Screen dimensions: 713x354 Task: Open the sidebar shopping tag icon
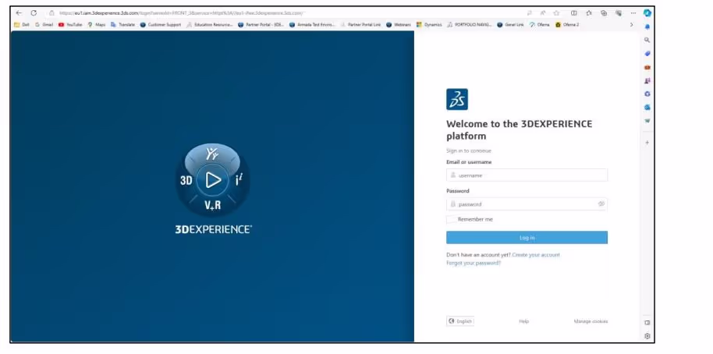[647, 54]
